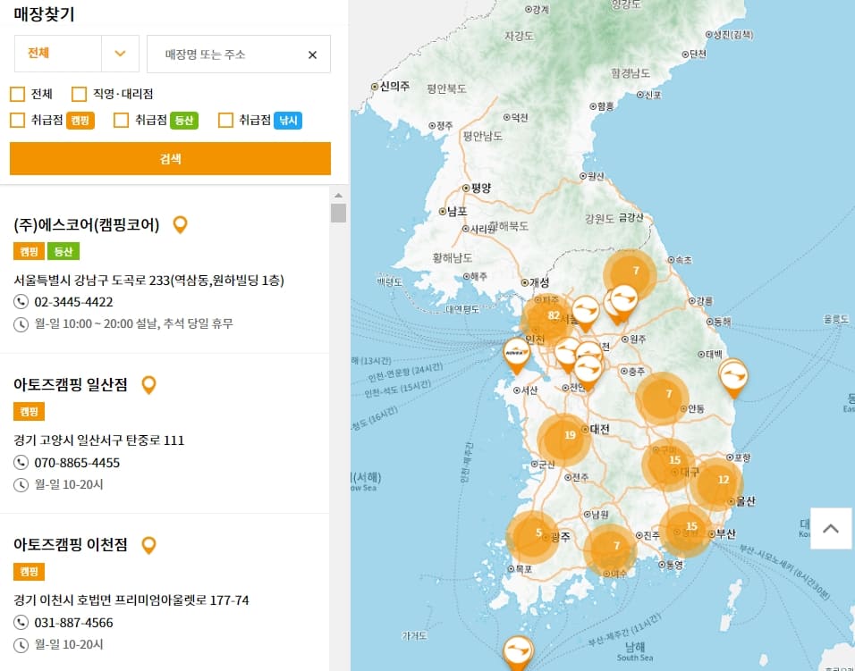
Task: Click phone number 031-887-4566
Action: [73, 623]
